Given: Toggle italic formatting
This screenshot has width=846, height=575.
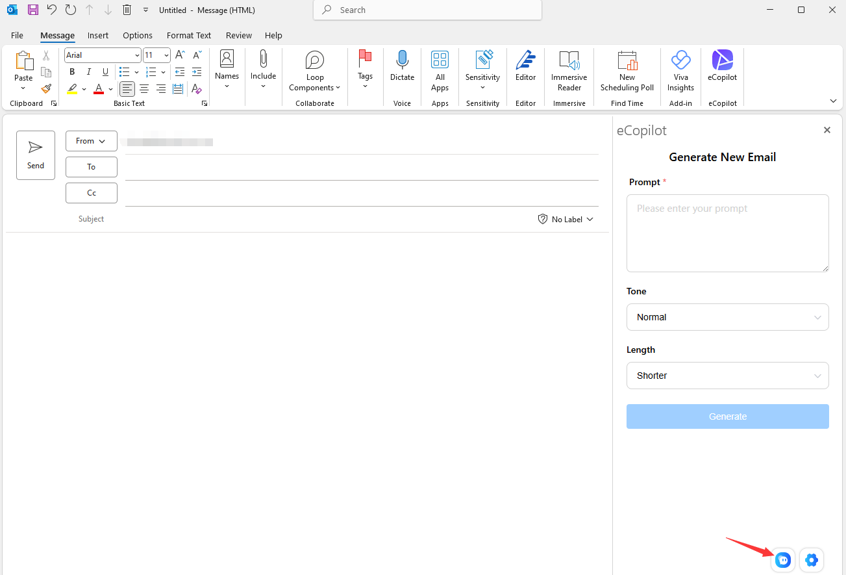Looking at the screenshot, I should pos(89,72).
